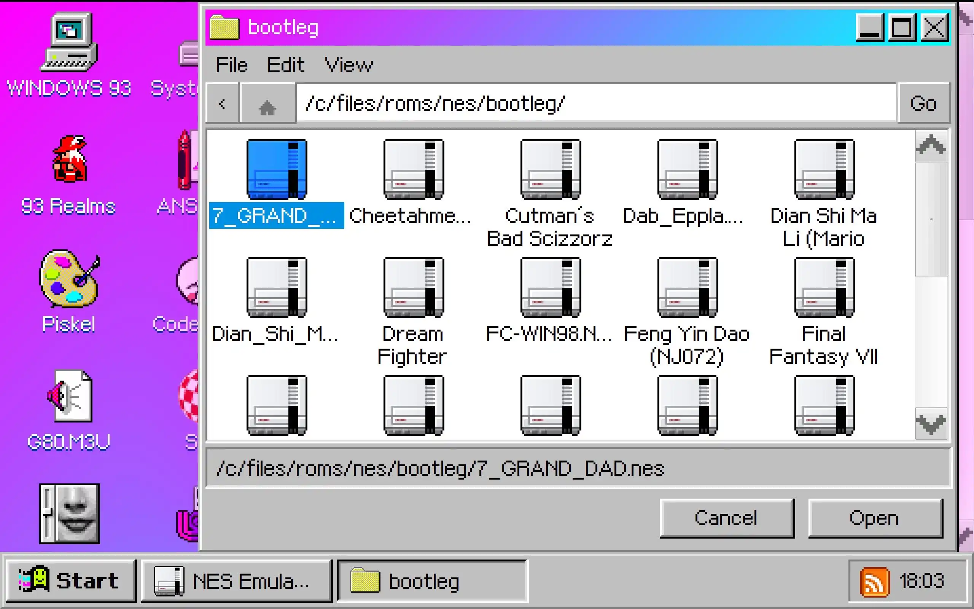This screenshot has width=974, height=609.
Task: Open the Piskel desktop icon
Action: [x=69, y=279]
